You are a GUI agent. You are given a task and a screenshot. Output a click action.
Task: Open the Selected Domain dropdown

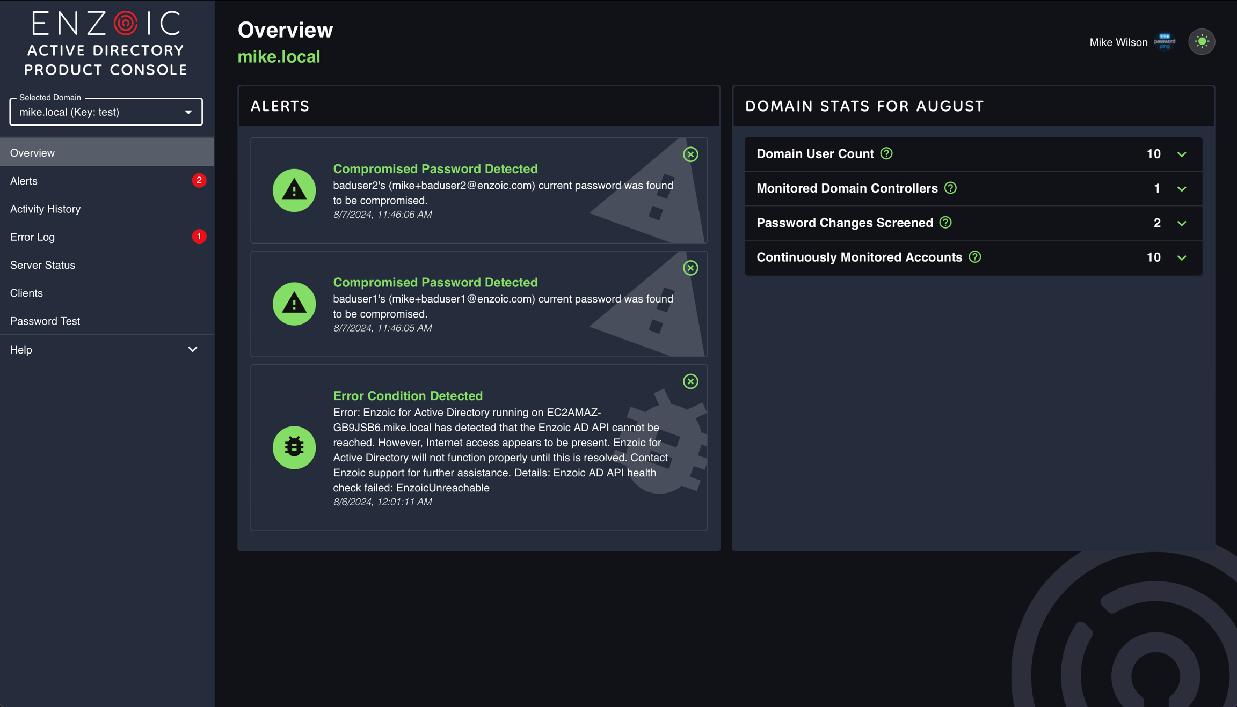pyautogui.click(x=106, y=112)
